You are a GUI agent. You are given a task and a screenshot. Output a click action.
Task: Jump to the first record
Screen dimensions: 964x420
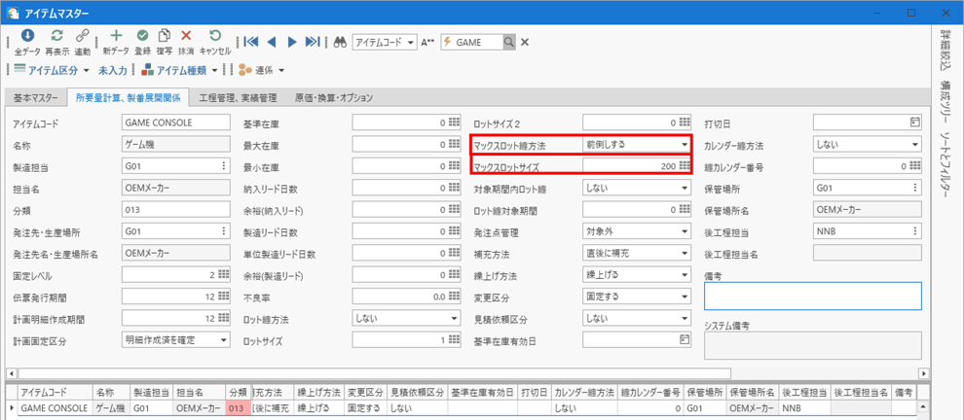(250, 42)
